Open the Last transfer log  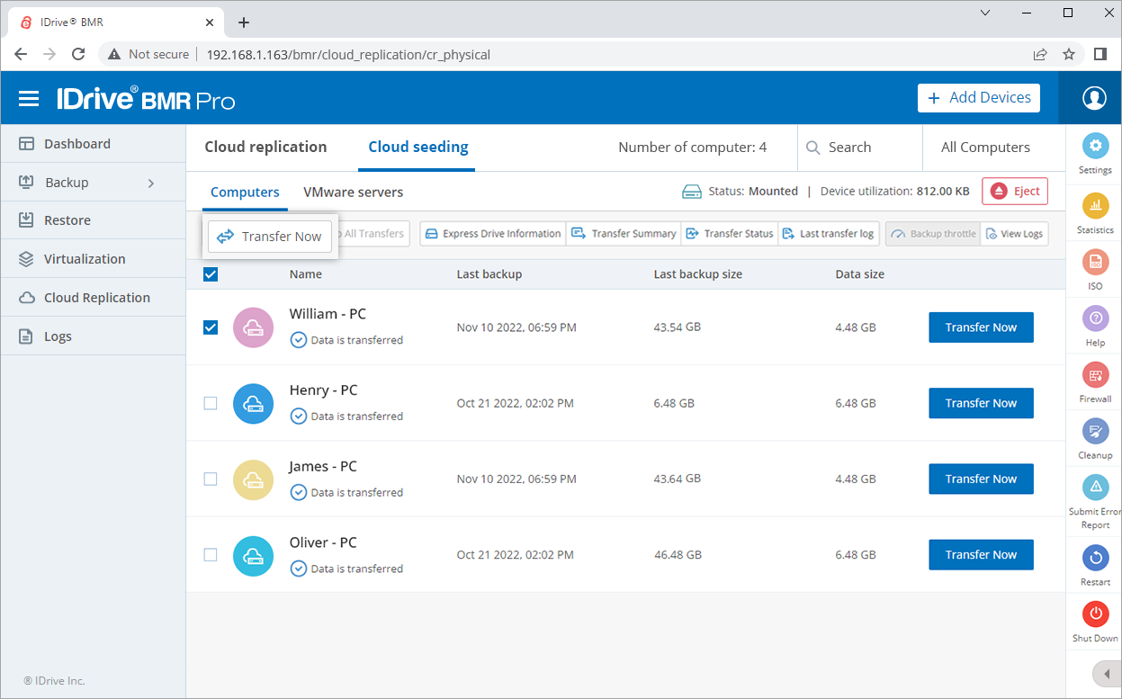pos(829,234)
